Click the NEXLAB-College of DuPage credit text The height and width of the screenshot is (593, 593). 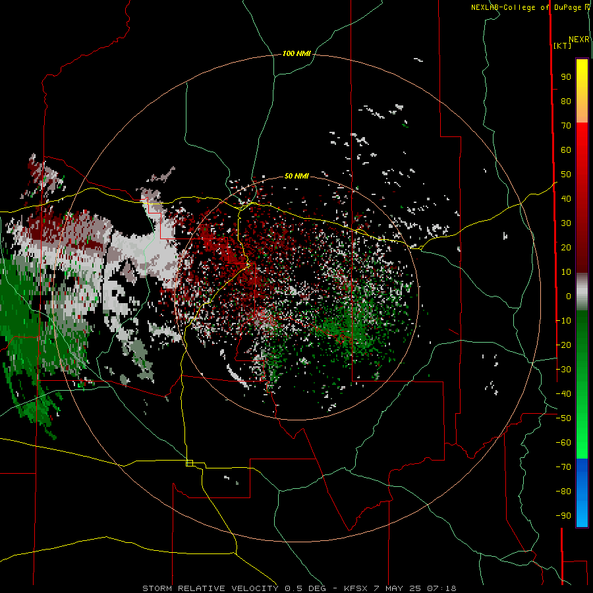click(526, 7)
